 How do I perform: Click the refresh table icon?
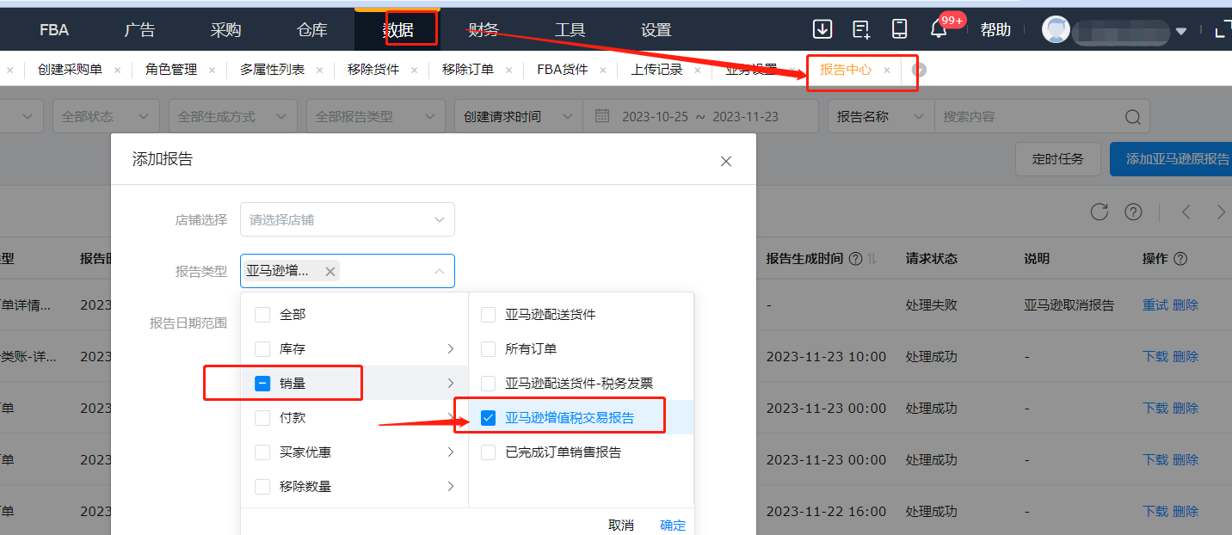pos(1099,212)
